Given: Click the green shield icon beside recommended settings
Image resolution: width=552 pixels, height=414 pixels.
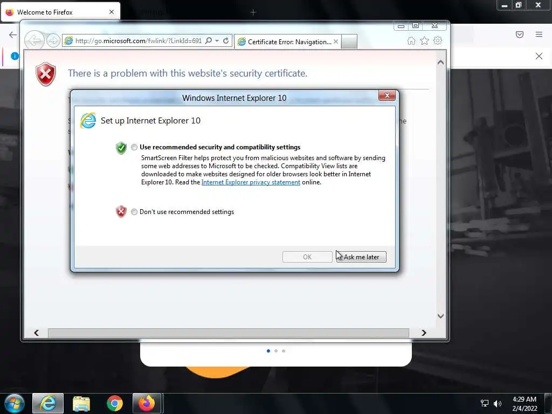Looking at the screenshot, I should [x=121, y=148].
